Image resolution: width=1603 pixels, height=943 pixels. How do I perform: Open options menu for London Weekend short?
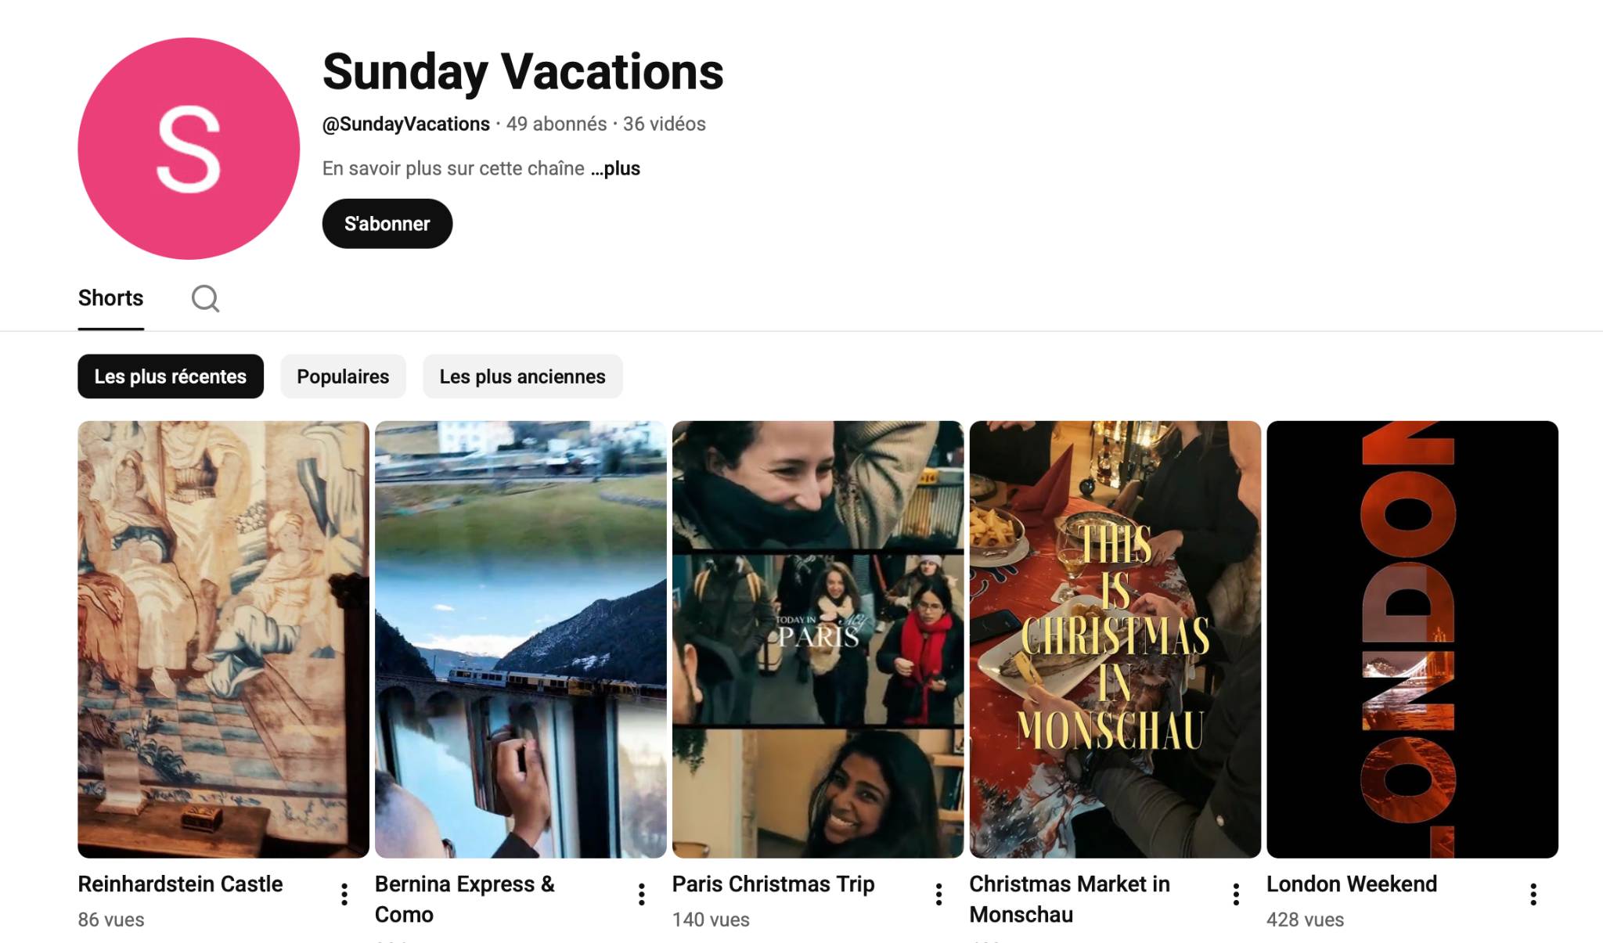pyautogui.click(x=1533, y=894)
